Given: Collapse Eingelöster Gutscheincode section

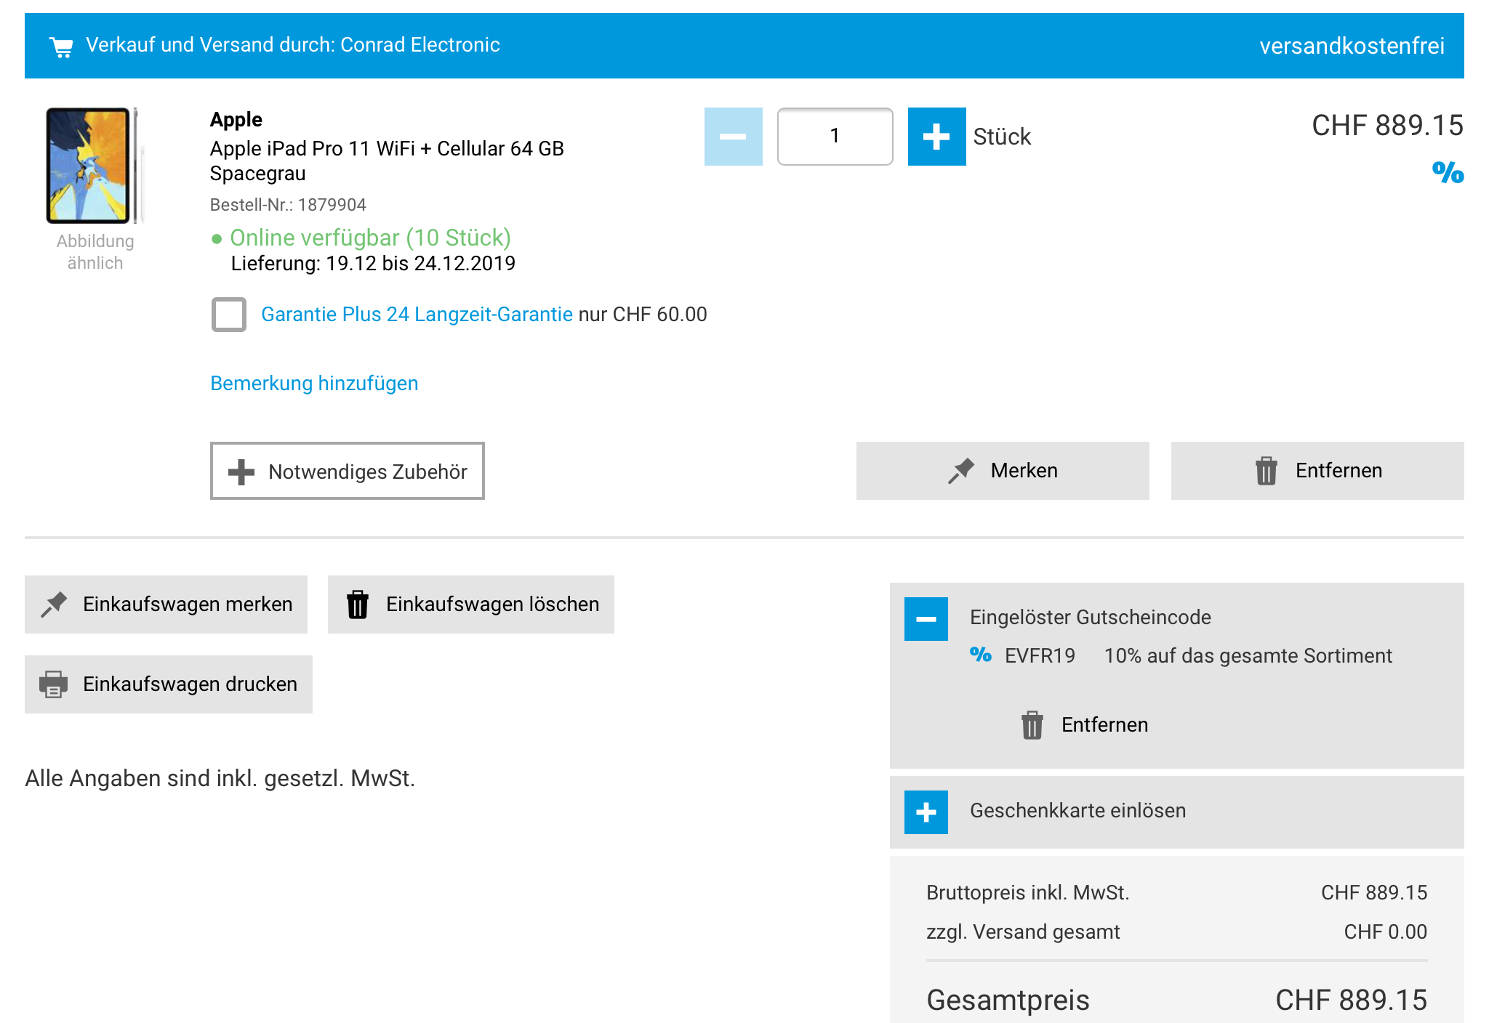Looking at the screenshot, I should pos(926,619).
